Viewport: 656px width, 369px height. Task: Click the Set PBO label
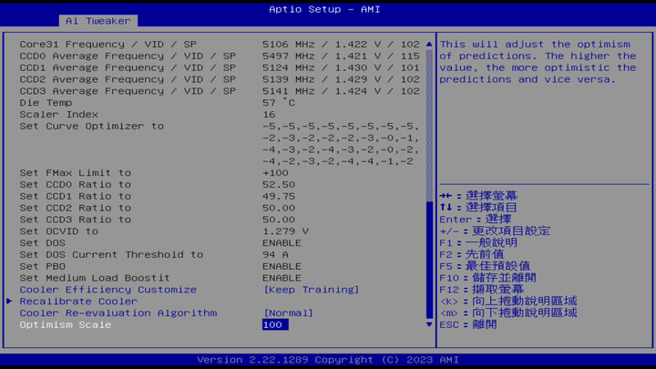[x=43, y=266]
